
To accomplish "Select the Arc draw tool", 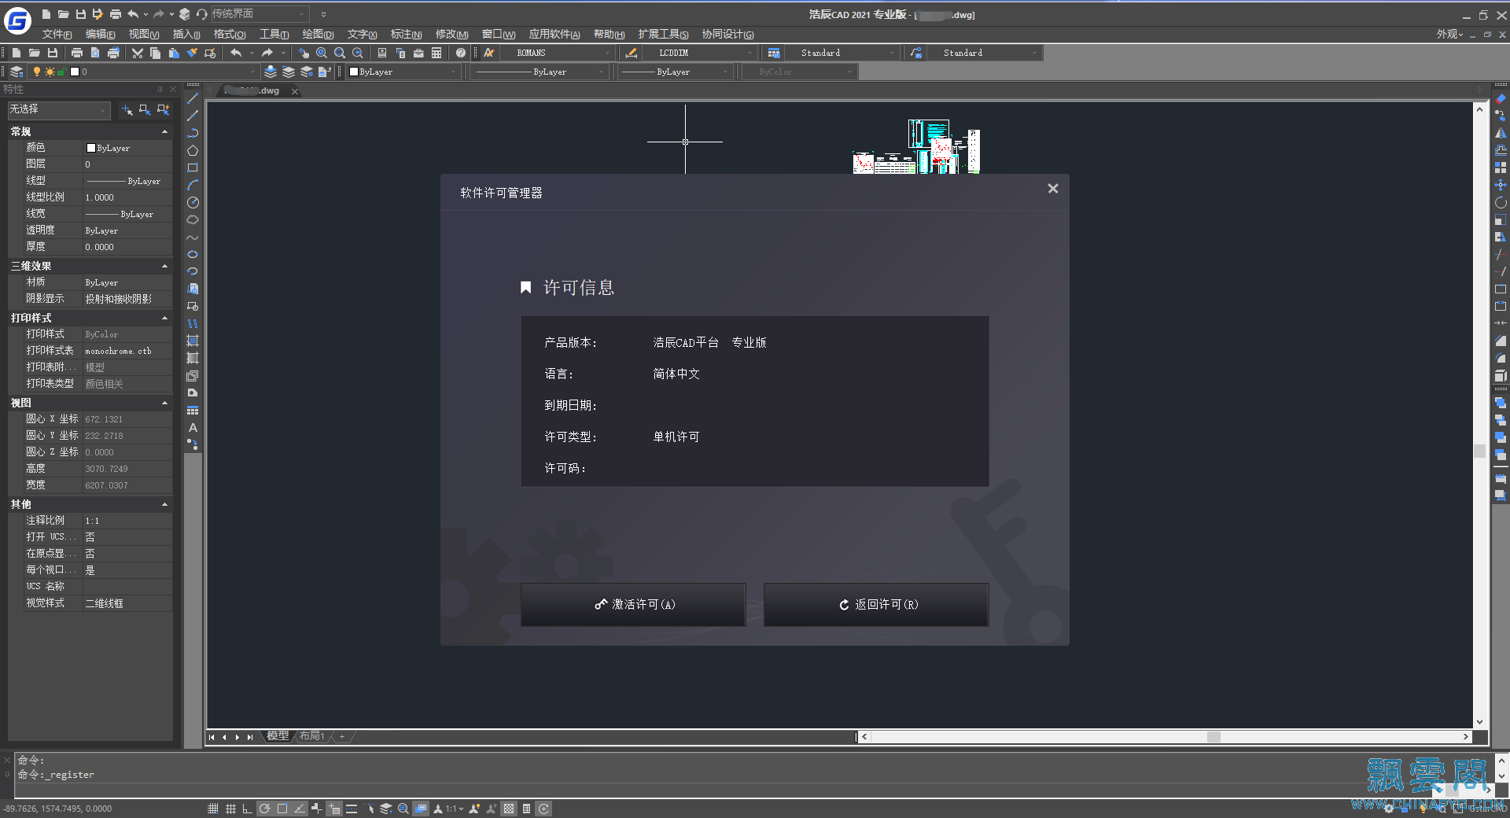I will click(193, 185).
